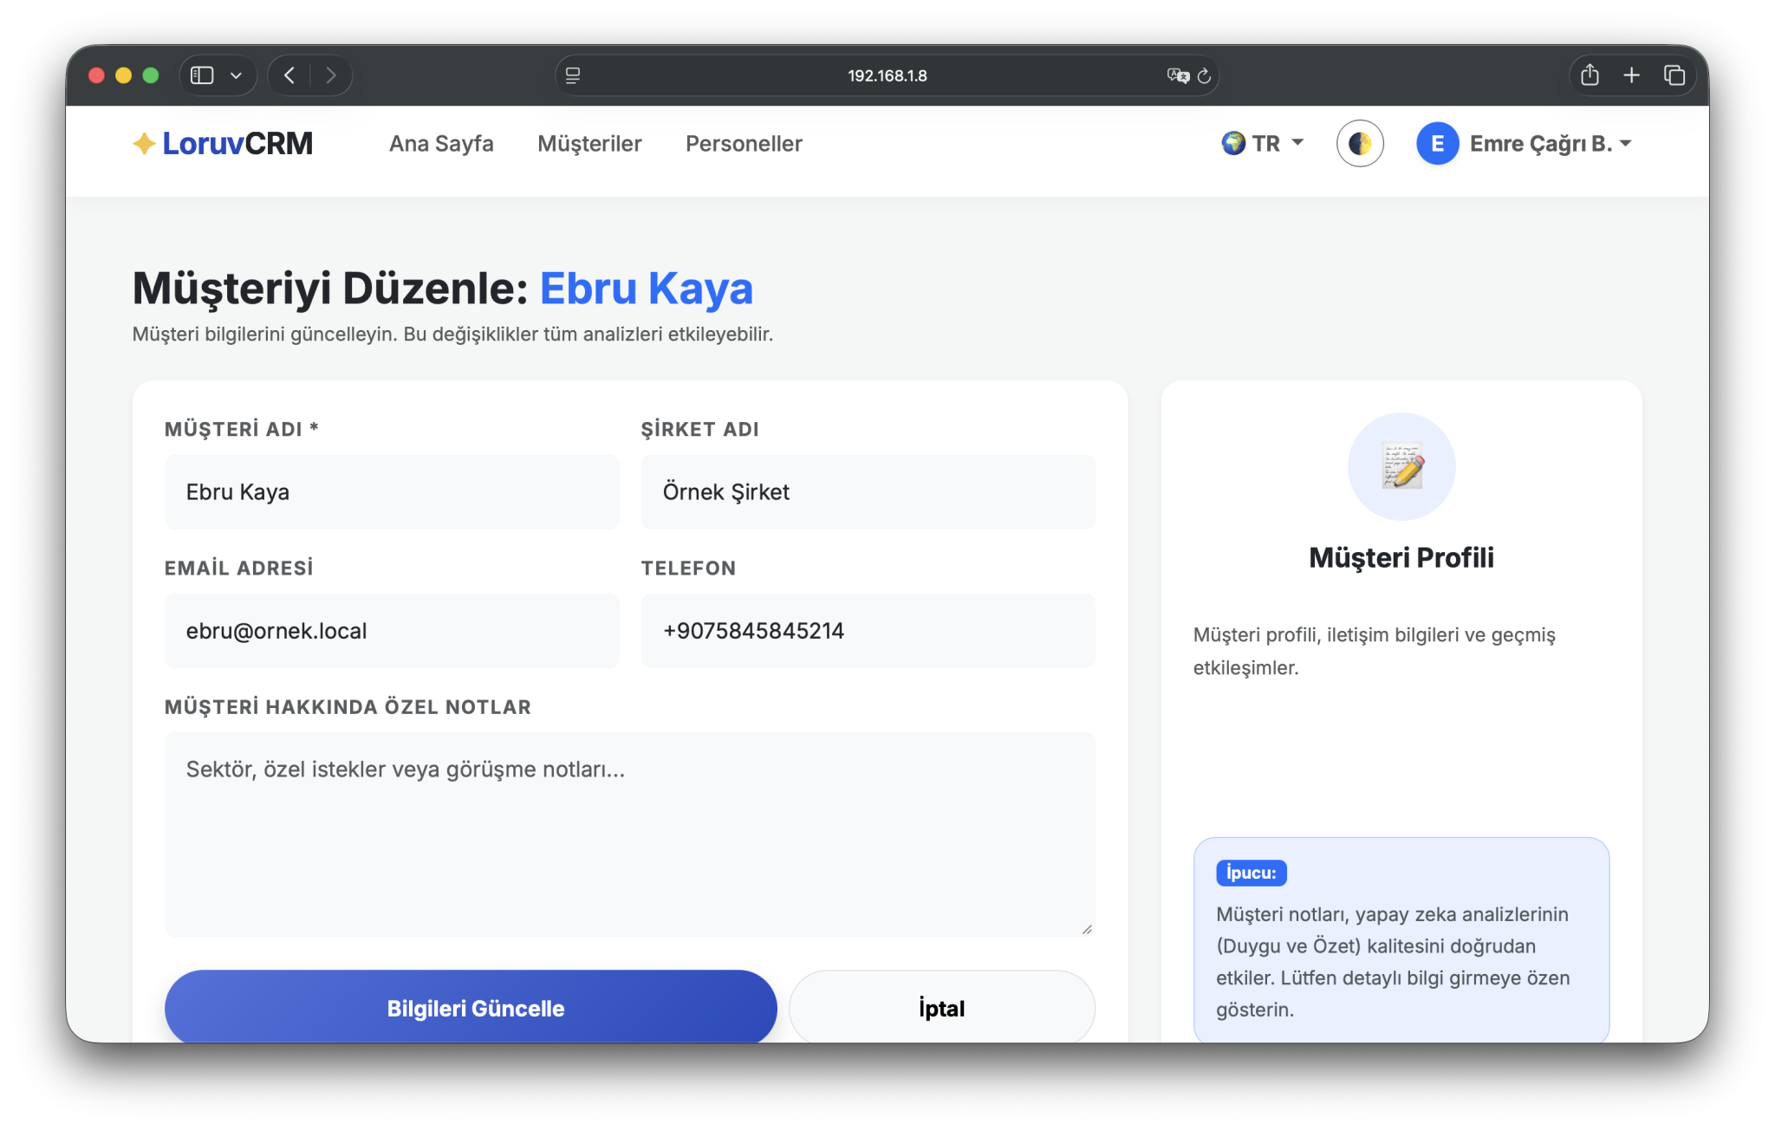Open sidebar toggle icon in Safari
The image size is (1775, 1130).
(202, 75)
